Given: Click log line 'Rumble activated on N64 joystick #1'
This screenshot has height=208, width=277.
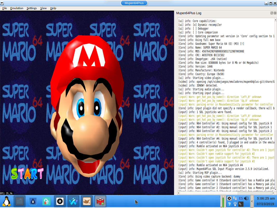Looking at the screenshot, I should pyautogui.click(x=211, y=146).
